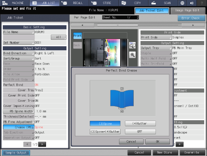
Task: Go to previous Job Ticket settings page
Action: click(x=27, y=144)
